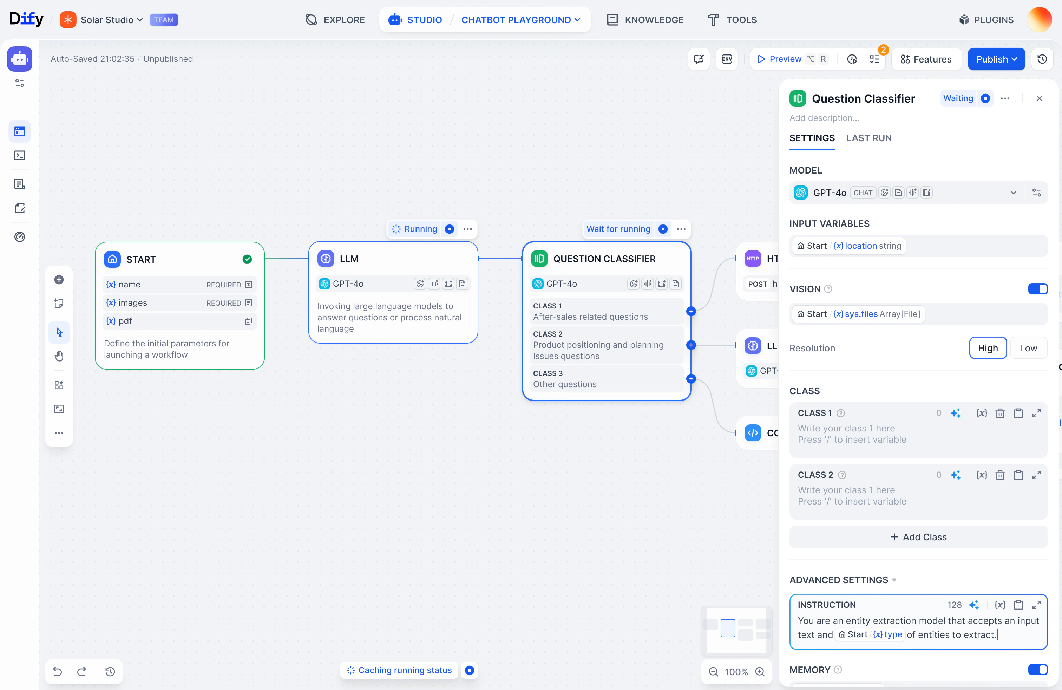Open the Knowledge section in top navigation
1062x690 pixels.
[645, 20]
